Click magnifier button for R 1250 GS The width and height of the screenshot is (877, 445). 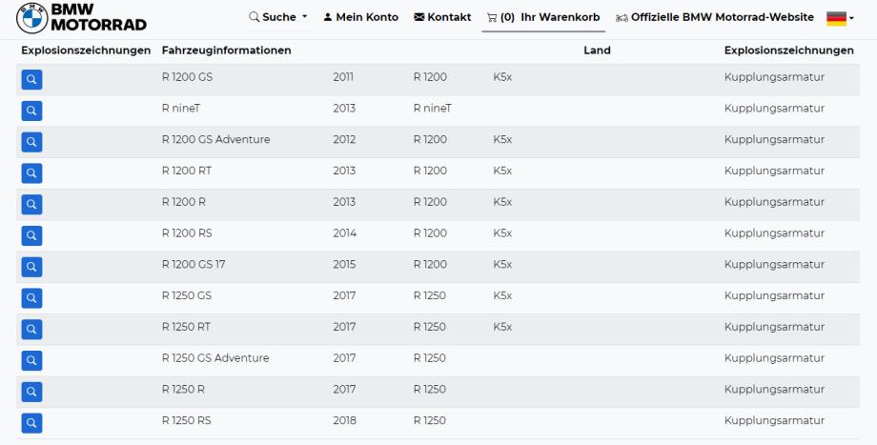(x=31, y=298)
